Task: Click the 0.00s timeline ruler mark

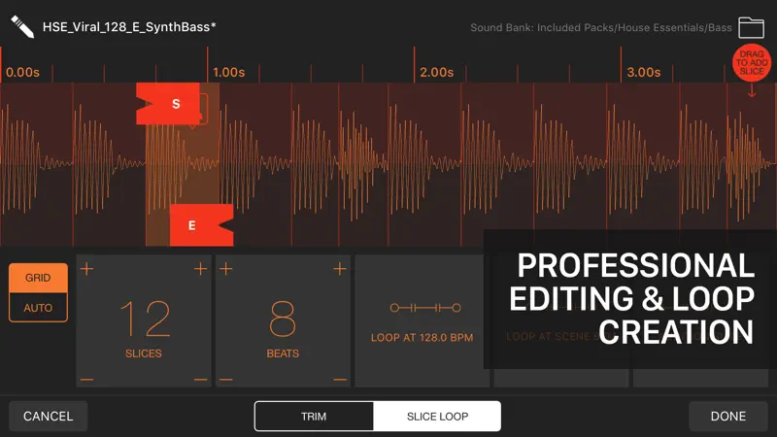Action: click(22, 72)
